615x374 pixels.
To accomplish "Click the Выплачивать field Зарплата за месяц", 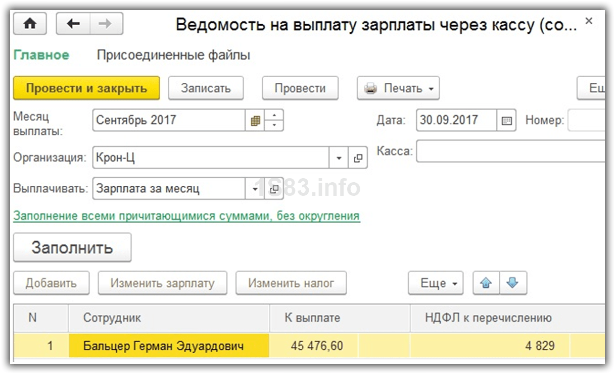I will pyautogui.click(x=169, y=189).
